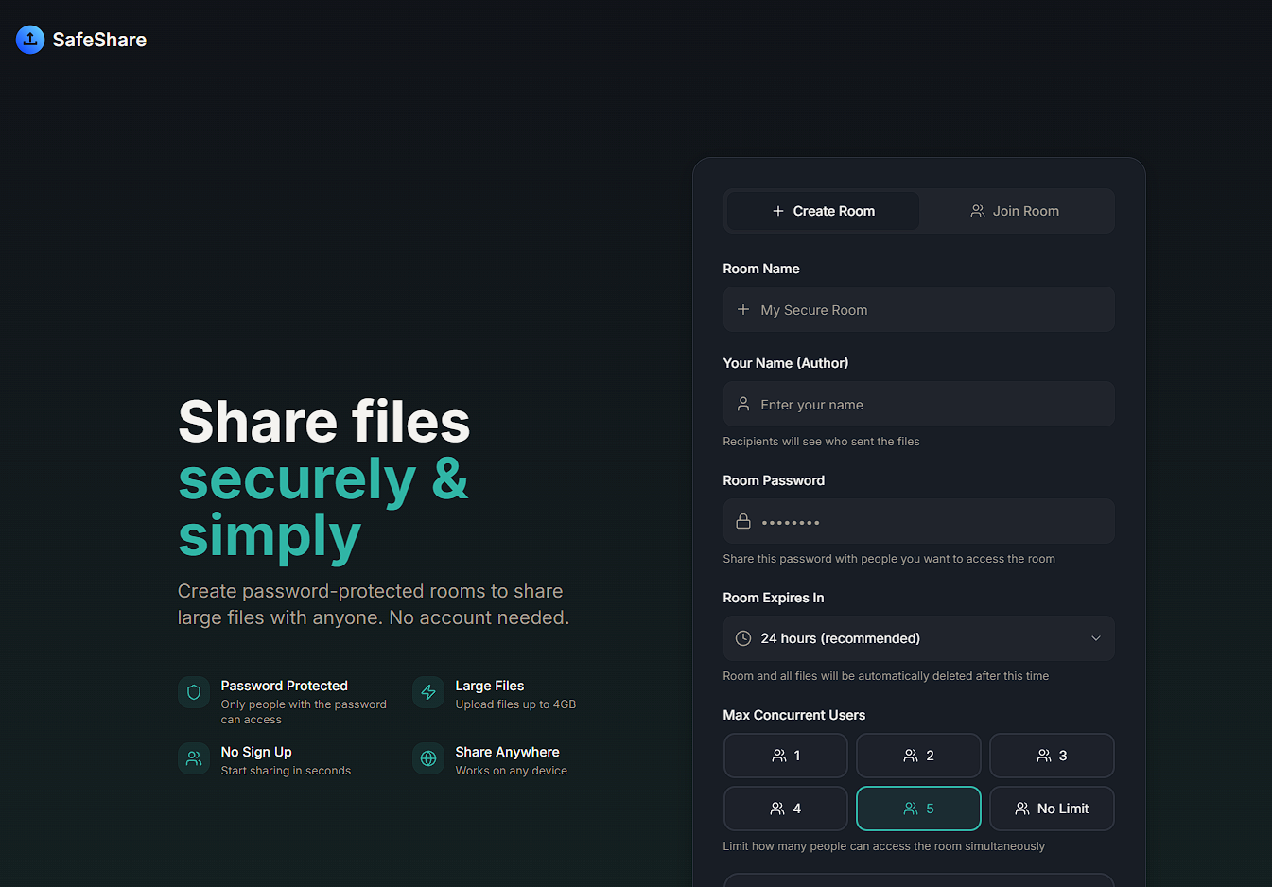Click 'Start sharing in seconds' text
The image size is (1272, 887).
[x=286, y=771]
